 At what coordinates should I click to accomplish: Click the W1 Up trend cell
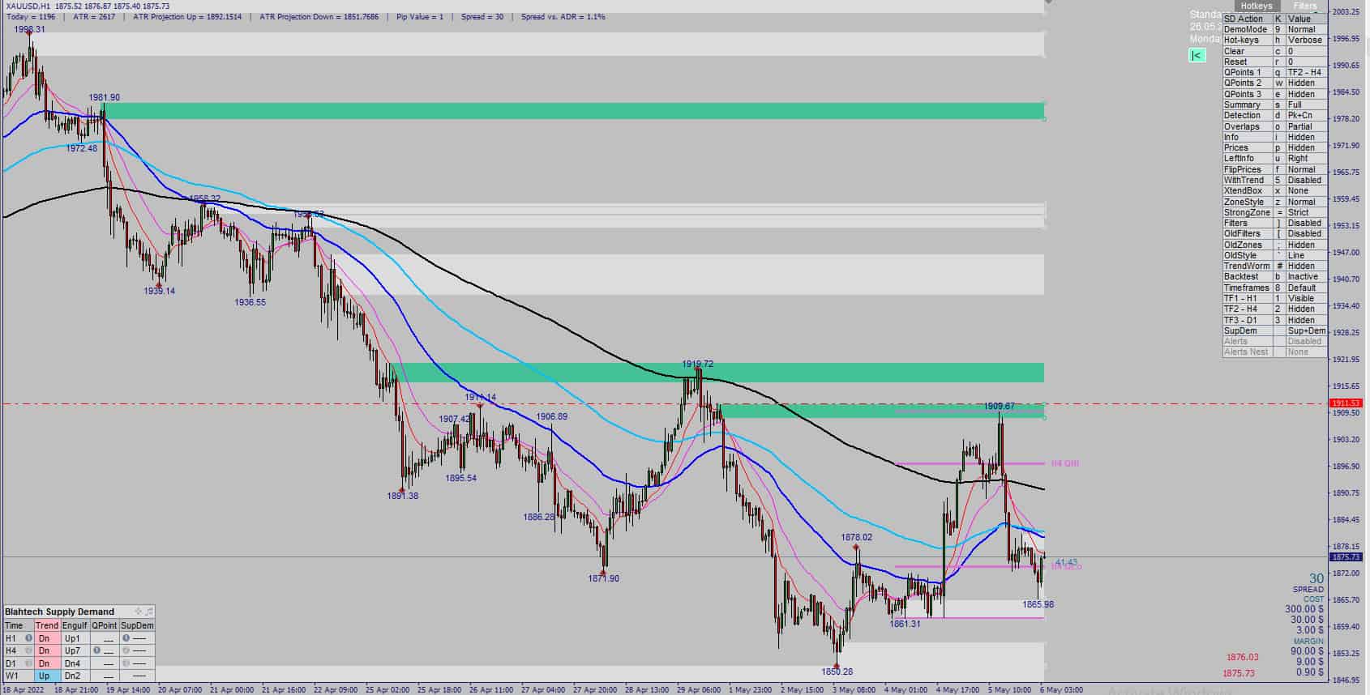(x=46, y=676)
